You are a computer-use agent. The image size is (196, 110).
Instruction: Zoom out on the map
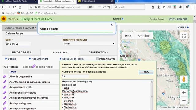point(184,100)
